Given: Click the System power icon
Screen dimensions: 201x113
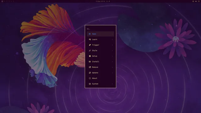Looking at the screenshot, I should point(90,84).
